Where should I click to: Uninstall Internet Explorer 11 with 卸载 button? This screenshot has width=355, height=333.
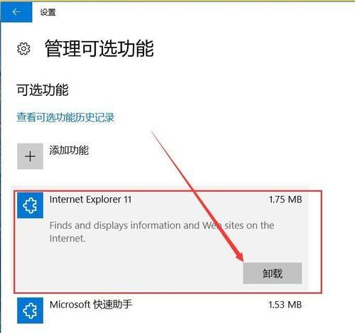point(273,273)
